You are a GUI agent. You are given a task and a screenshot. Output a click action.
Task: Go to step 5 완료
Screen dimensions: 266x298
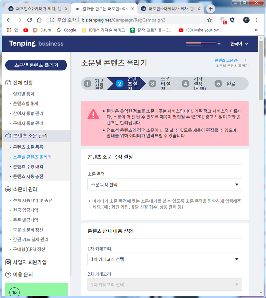click(x=228, y=84)
